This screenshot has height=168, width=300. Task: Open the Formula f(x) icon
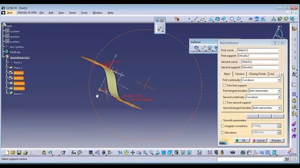[x=74, y=153]
